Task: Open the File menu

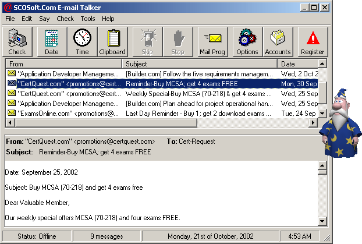Action: [10, 19]
